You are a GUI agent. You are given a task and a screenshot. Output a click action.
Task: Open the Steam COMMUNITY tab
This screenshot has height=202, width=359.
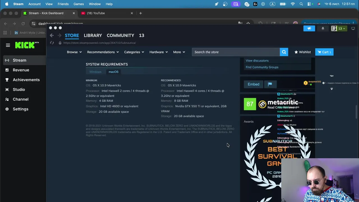[x=120, y=35]
